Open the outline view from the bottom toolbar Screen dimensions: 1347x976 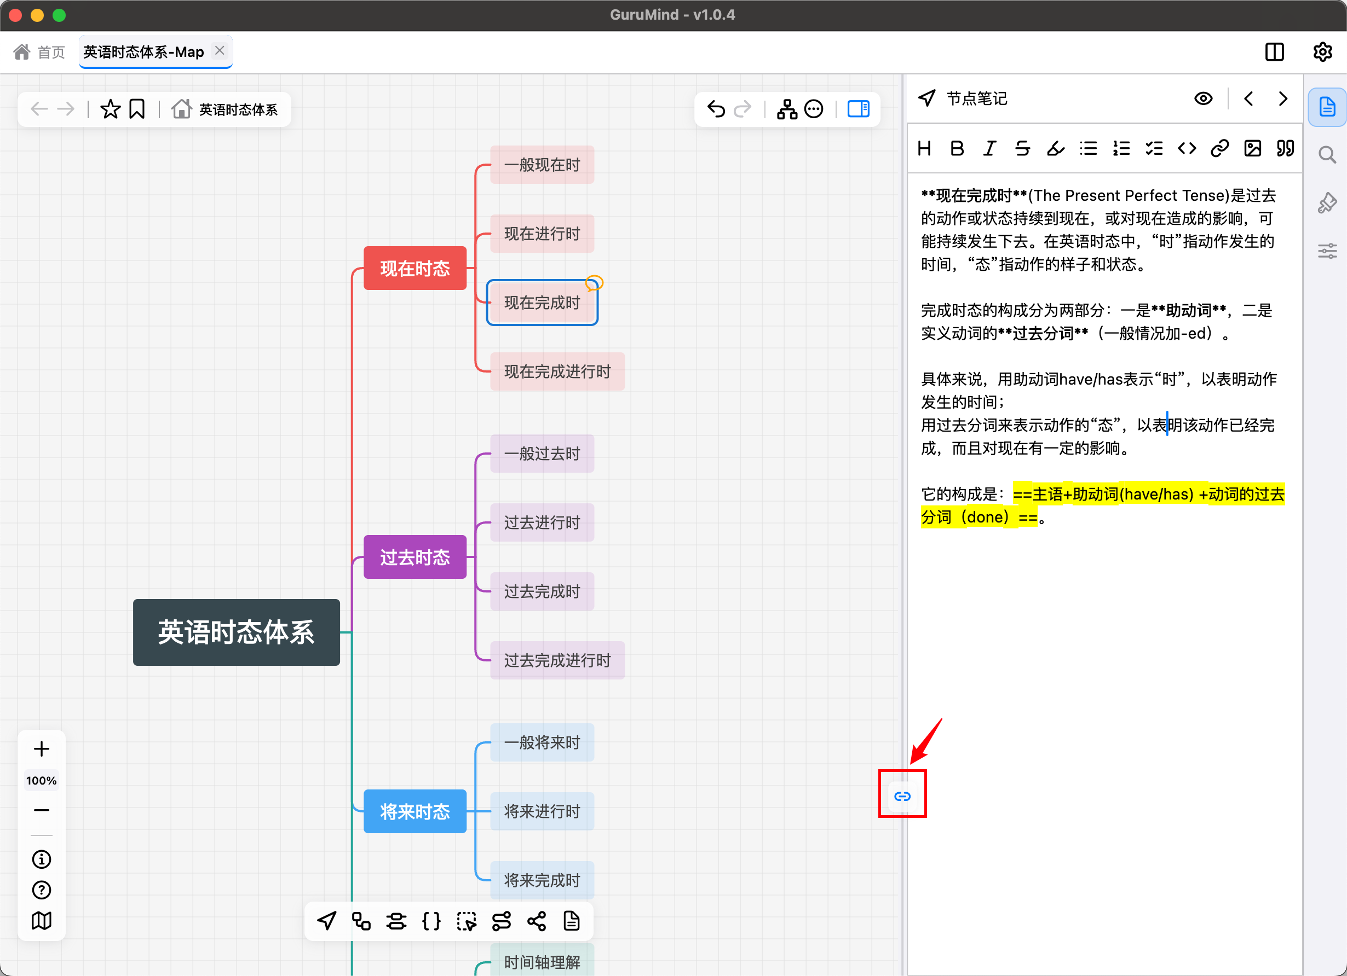coord(571,921)
